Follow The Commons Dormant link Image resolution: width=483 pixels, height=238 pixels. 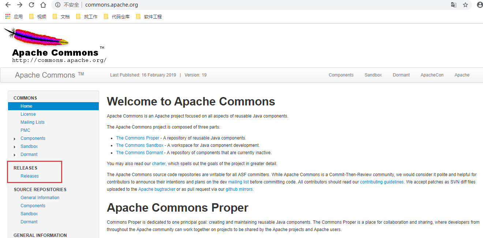[x=139, y=153]
